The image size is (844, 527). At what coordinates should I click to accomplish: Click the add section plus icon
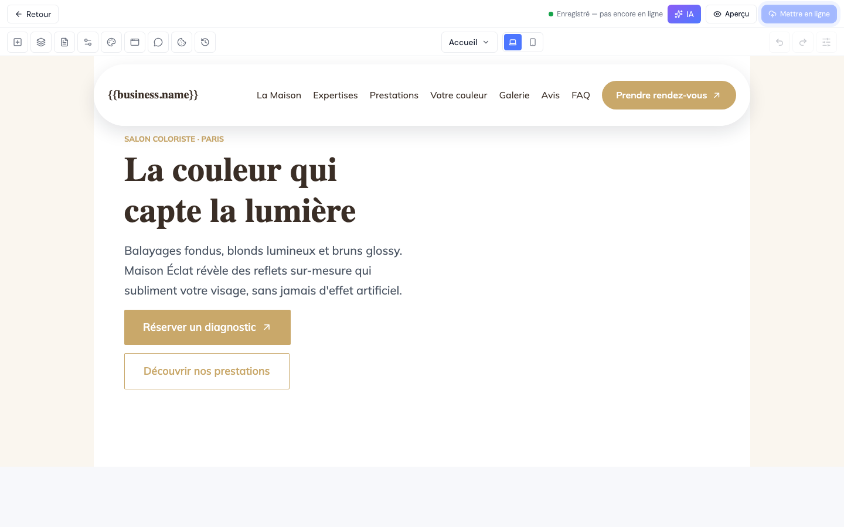tap(18, 42)
